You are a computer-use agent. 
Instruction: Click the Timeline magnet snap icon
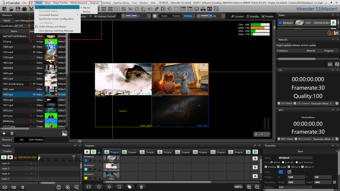coord(59,187)
